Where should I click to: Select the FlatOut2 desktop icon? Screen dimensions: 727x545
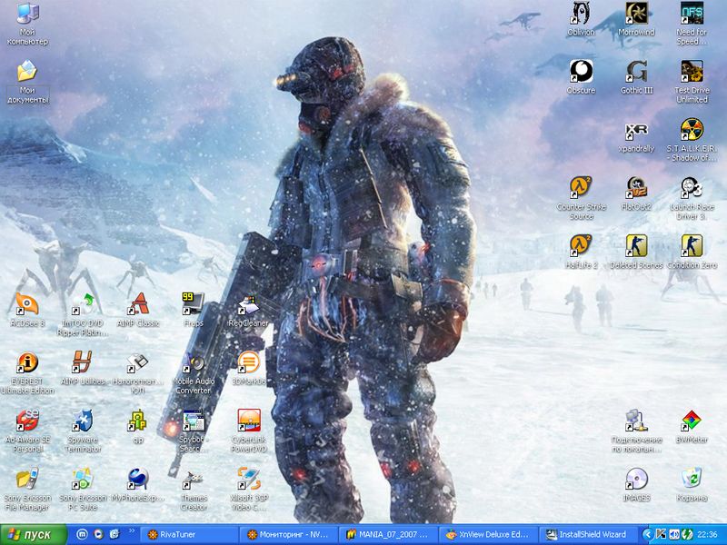[637, 188]
